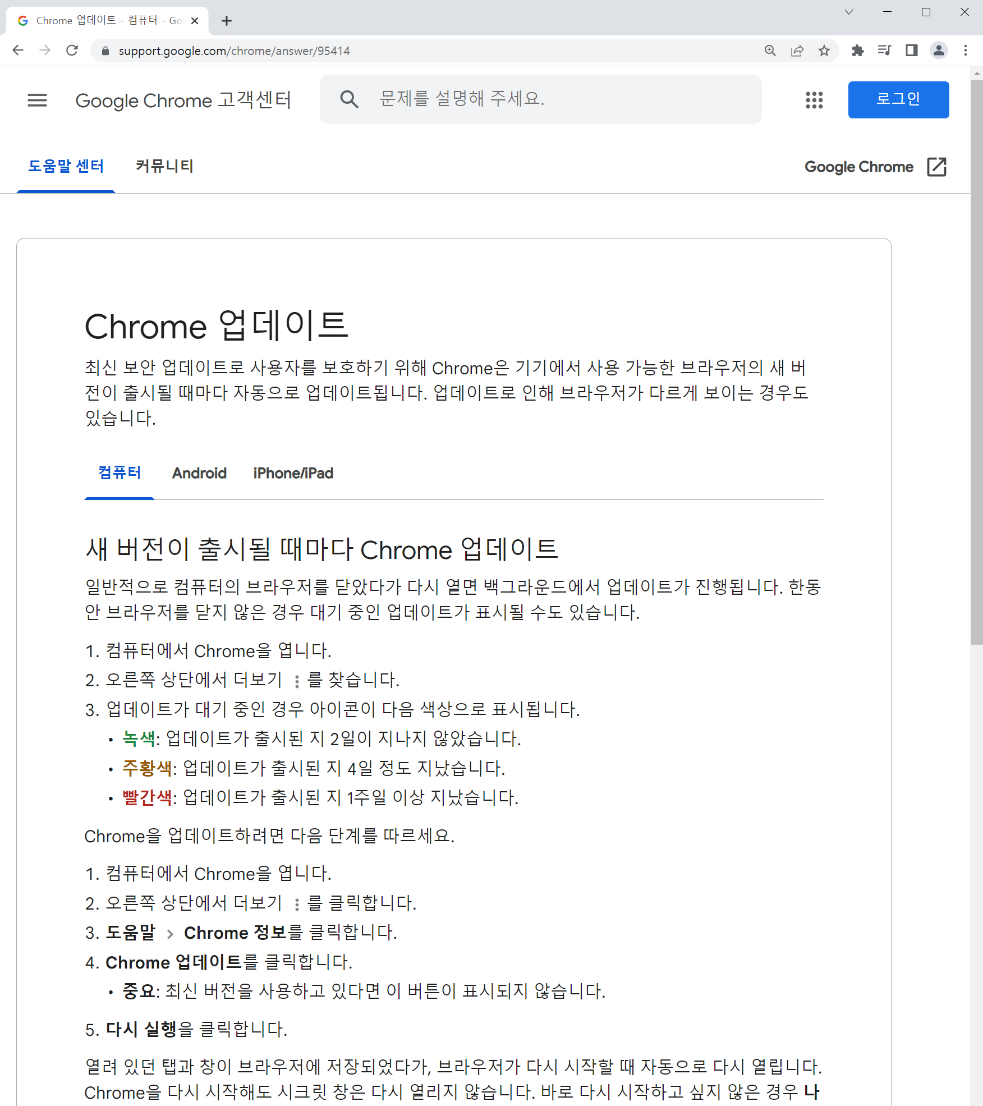Select the 도움말 센터 tab

66,166
